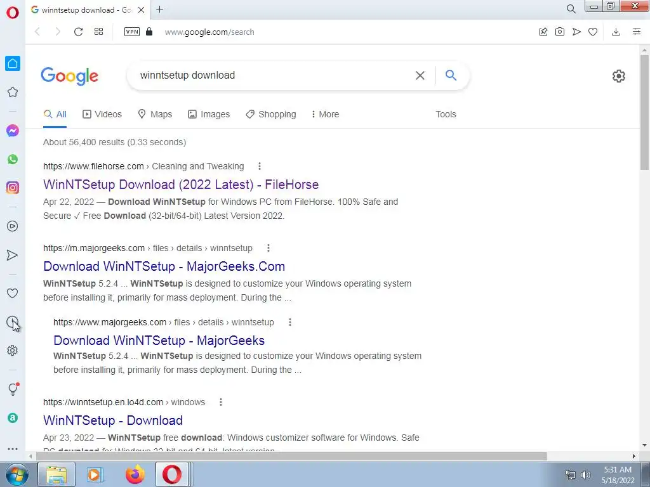Open the Opera menu logo
Image resolution: width=650 pixels, height=487 pixels.
point(13,13)
